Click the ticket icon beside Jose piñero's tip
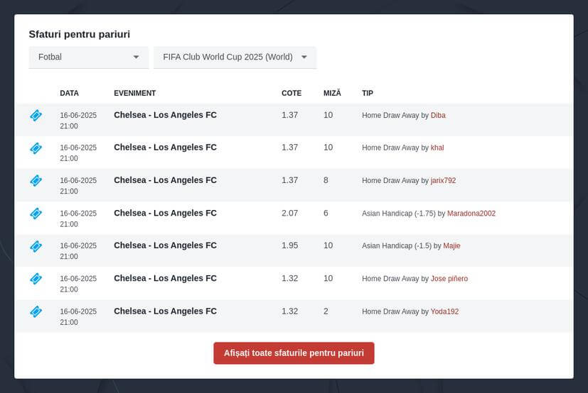588x393 pixels. pos(36,279)
